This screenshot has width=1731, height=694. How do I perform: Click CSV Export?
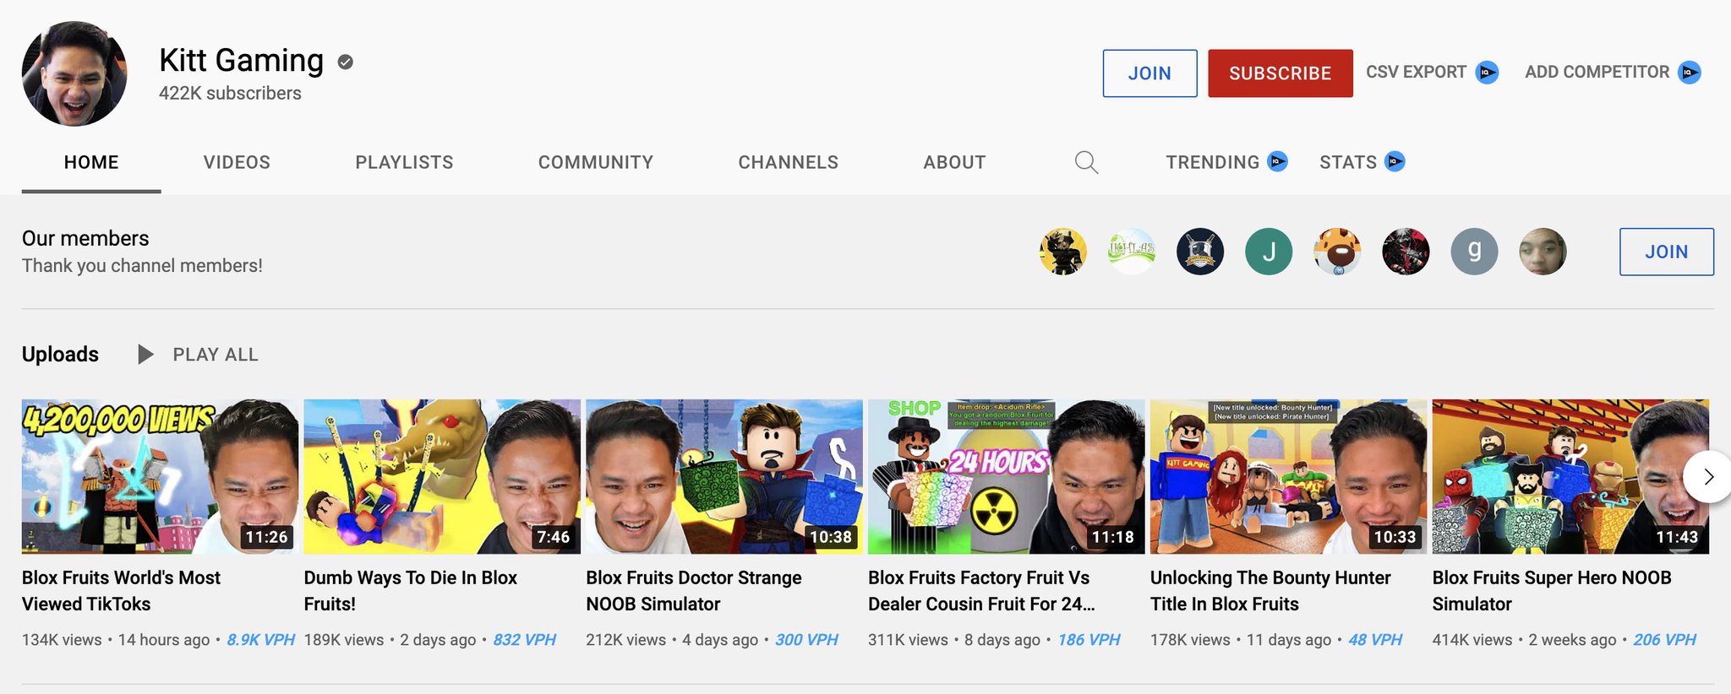pyautogui.click(x=1416, y=73)
